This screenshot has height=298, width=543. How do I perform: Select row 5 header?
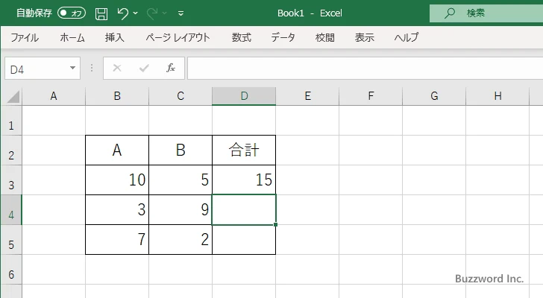(11, 240)
